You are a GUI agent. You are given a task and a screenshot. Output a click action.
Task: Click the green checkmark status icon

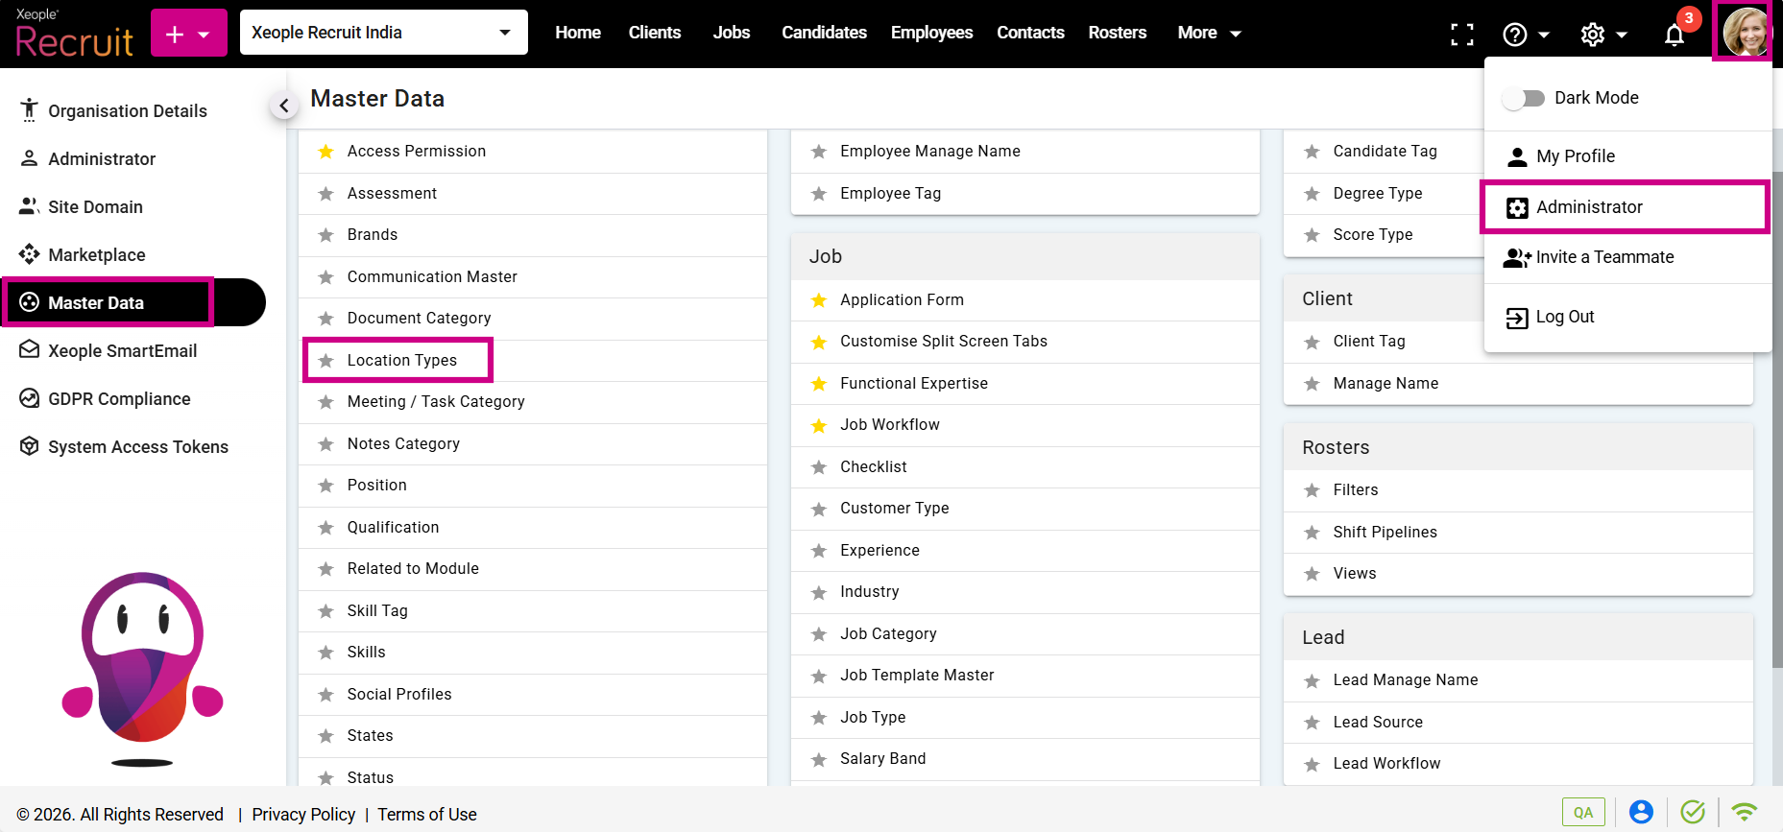(1693, 812)
